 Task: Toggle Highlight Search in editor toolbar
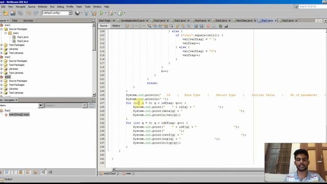(x=166, y=26)
